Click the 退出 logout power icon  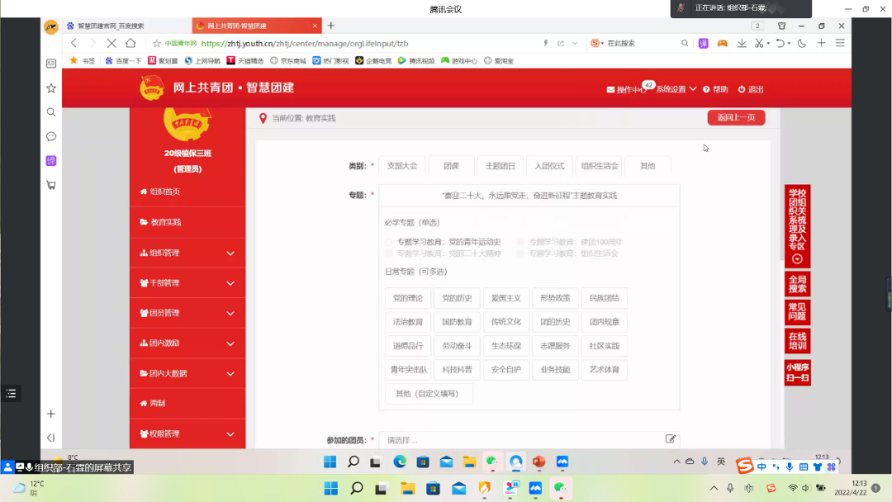(x=742, y=89)
